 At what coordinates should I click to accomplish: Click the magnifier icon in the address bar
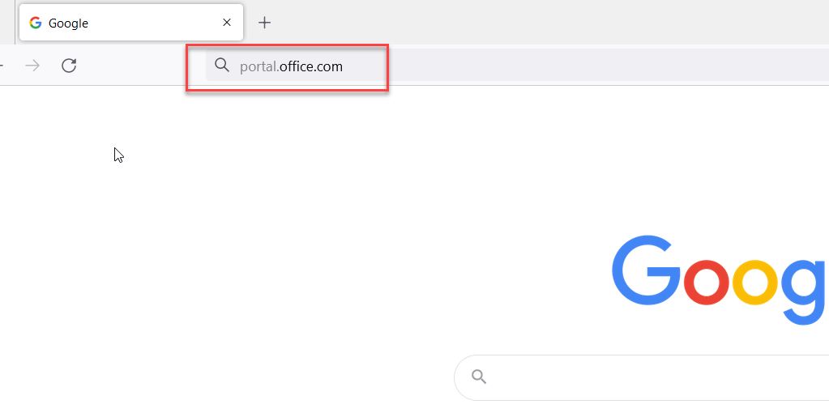coord(222,65)
